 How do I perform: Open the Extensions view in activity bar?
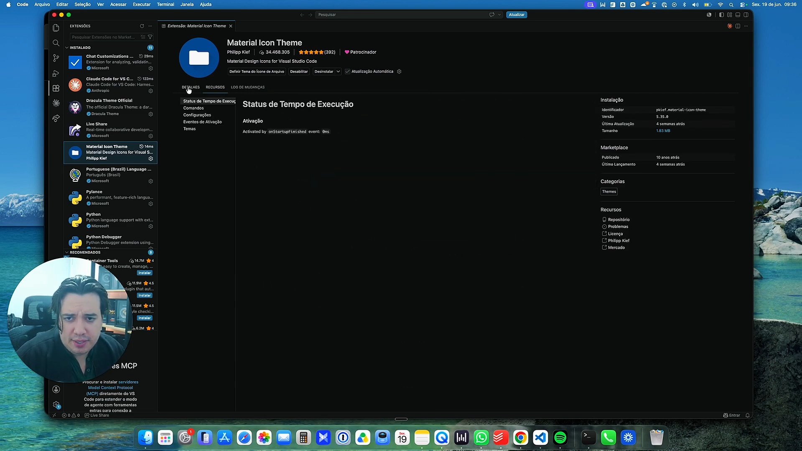tap(56, 88)
